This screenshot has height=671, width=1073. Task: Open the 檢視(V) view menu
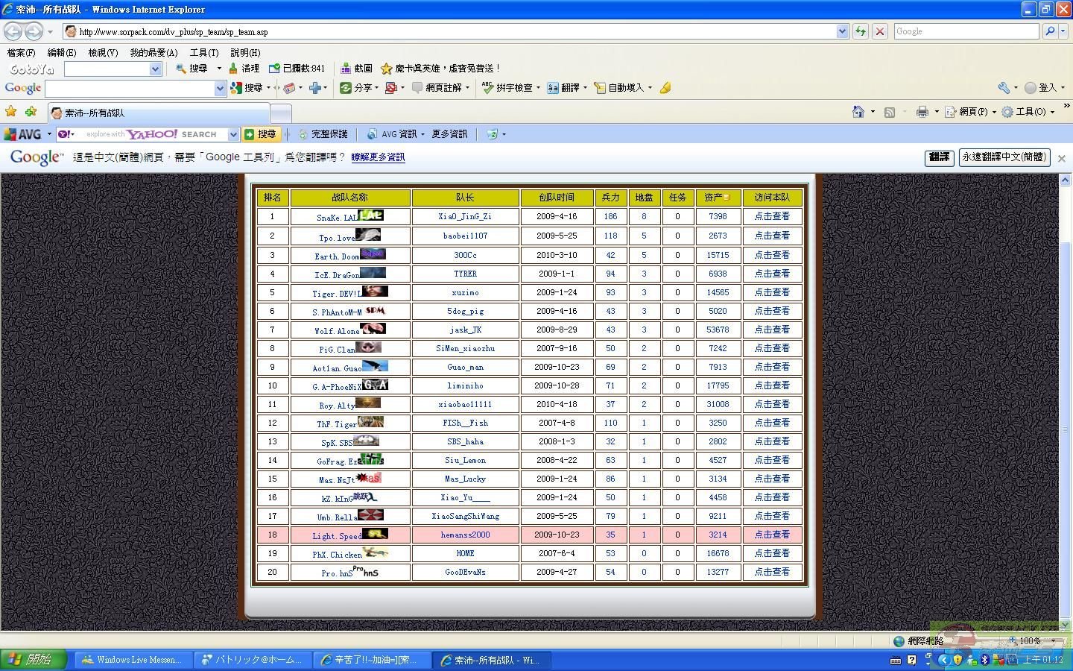[103, 53]
